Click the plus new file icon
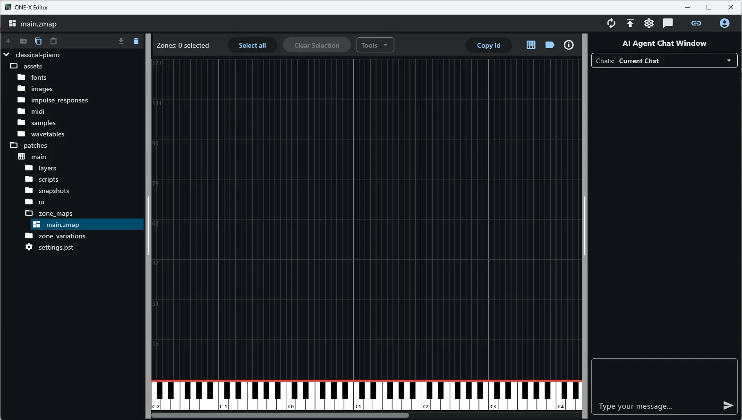Screen dimensions: 742x420 [x=8, y=41]
